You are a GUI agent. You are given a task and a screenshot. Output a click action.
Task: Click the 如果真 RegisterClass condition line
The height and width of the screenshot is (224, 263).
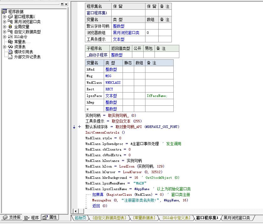click(141, 195)
